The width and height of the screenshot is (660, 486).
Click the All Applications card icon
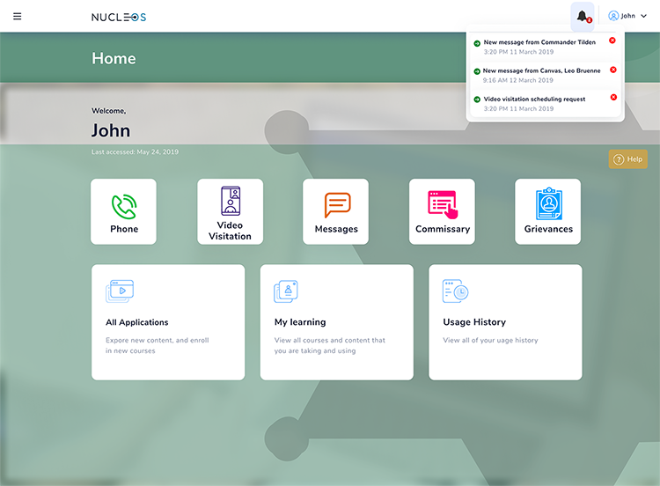120,291
